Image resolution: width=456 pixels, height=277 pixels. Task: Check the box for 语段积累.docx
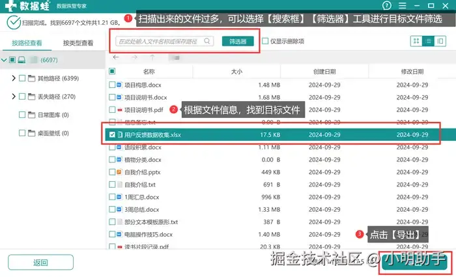click(112, 147)
